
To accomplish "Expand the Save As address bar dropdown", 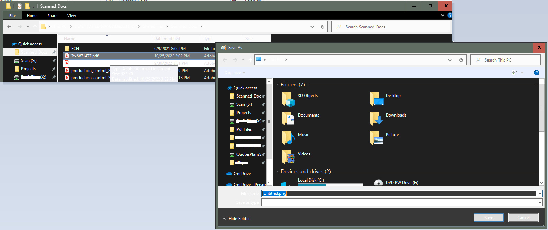I will [x=449, y=60].
